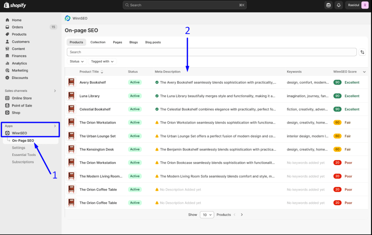Open the Avery Bookshelf product thumbnail
This screenshot has height=235, width=372.
pos(71,82)
